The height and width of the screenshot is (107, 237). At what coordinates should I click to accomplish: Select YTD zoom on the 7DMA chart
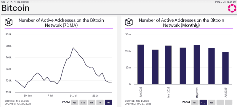83,103
